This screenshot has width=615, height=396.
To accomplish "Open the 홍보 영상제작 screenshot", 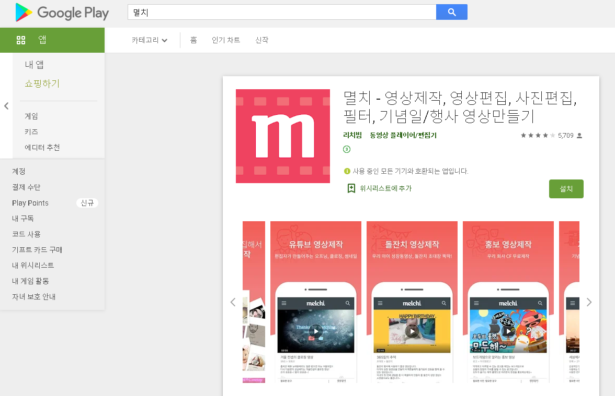I will coord(508,302).
